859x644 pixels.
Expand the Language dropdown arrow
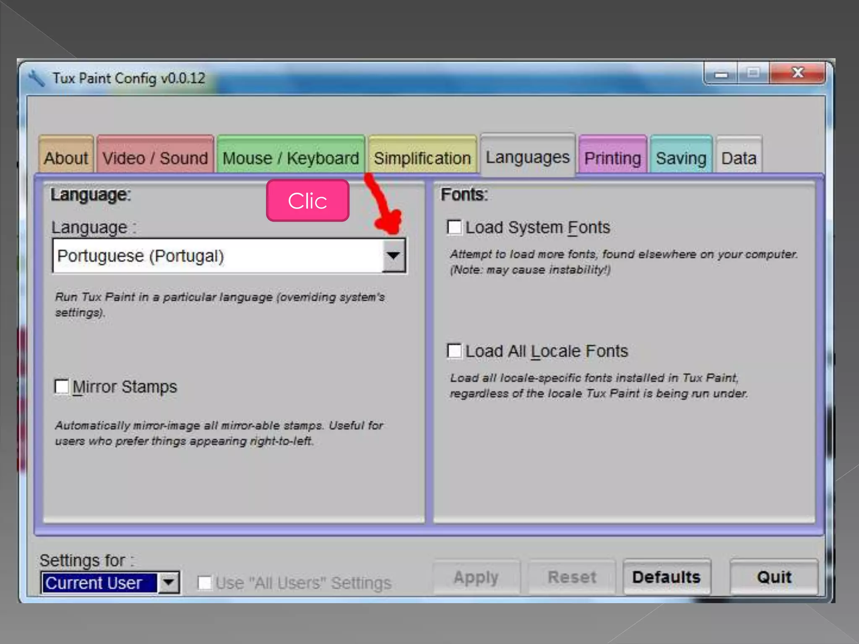(x=393, y=255)
